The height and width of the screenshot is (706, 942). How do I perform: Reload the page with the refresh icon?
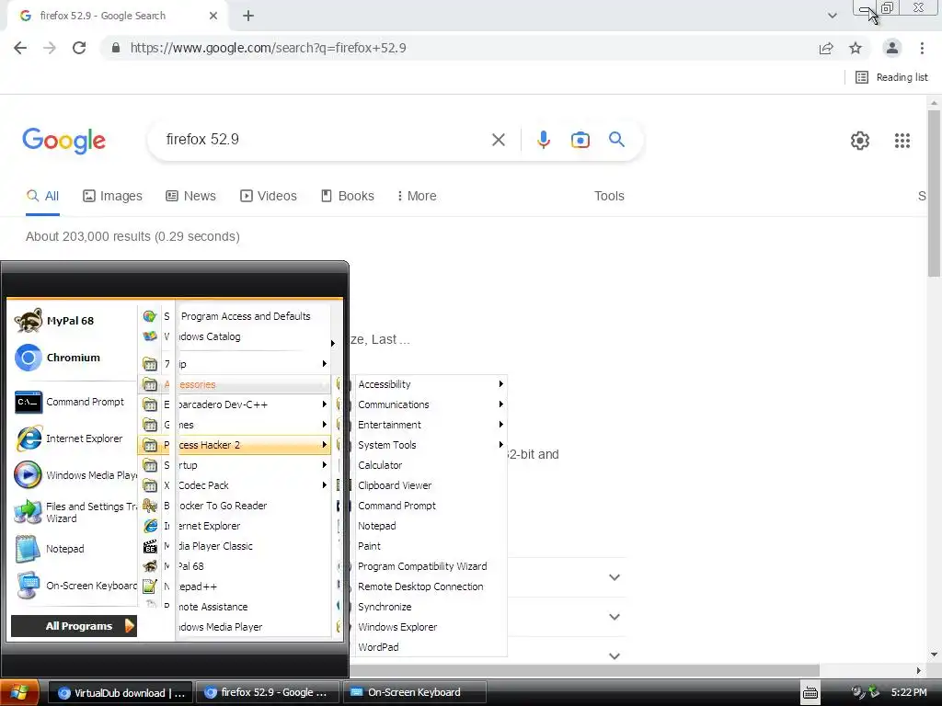79,48
